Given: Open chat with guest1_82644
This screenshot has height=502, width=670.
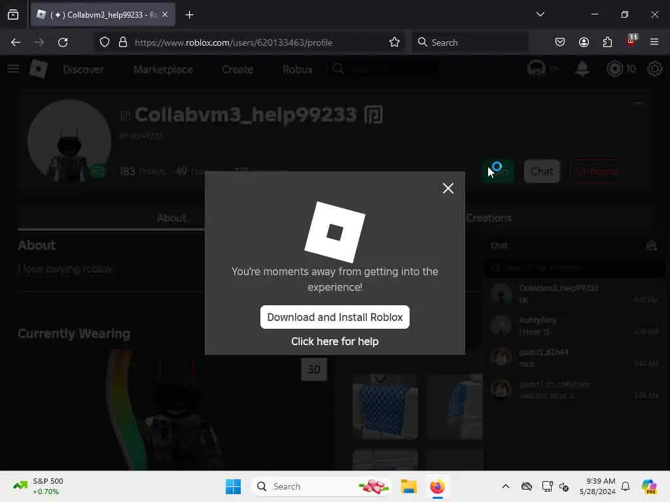Looking at the screenshot, I should [x=574, y=358].
